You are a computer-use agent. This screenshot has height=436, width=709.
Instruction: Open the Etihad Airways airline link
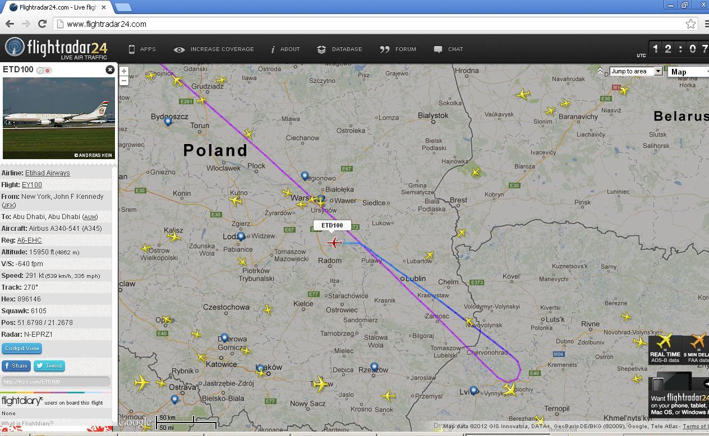click(48, 173)
